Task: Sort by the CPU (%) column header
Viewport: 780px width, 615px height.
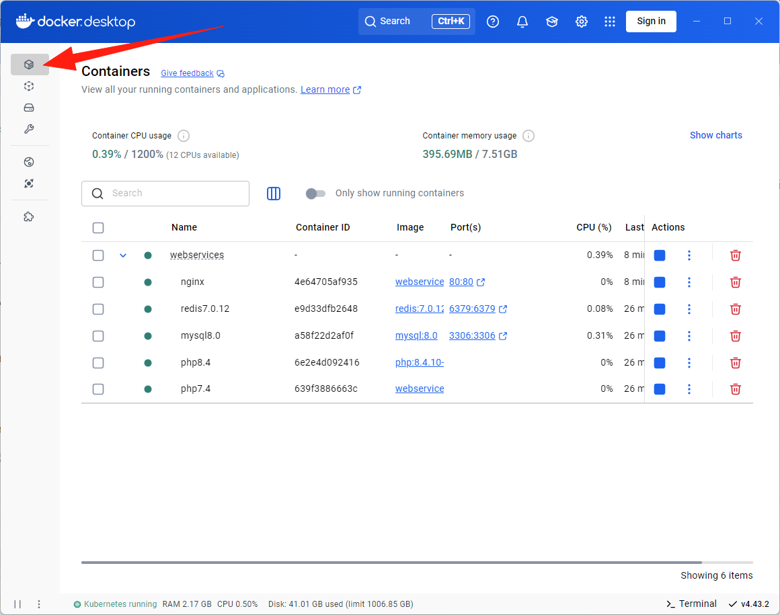Action: click(x=594, y=227)
